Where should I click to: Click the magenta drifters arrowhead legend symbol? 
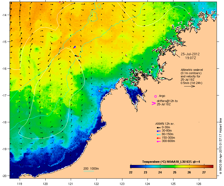tap(154, 103)
